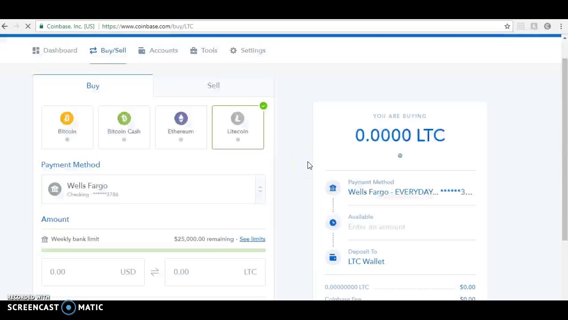Open the See limits link

(252, 239)
